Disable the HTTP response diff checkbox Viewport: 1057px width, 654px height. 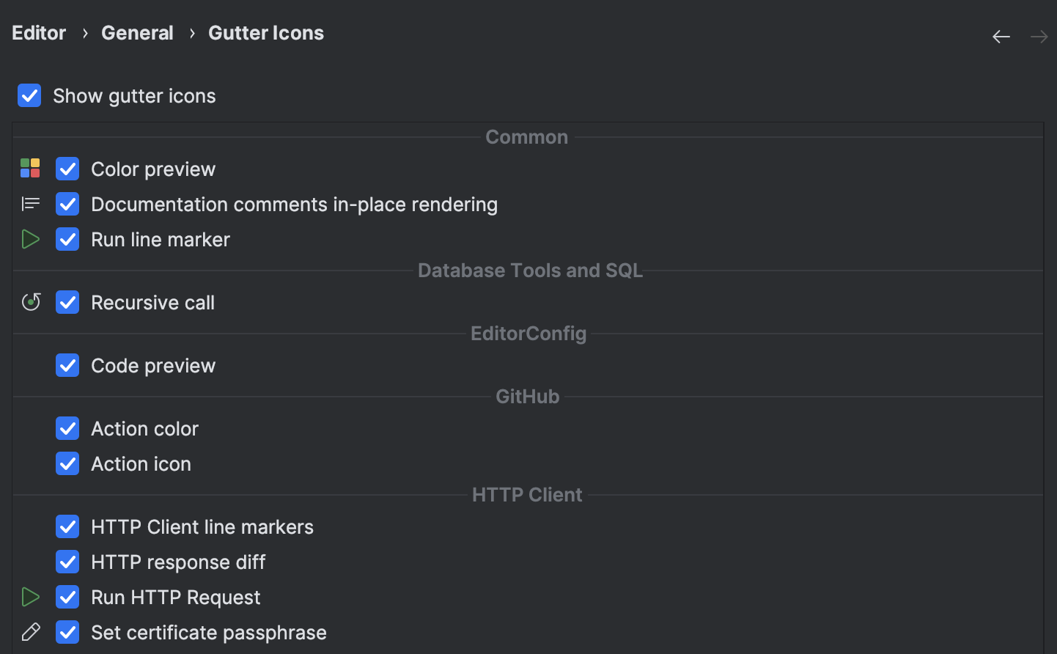pos(67,562)
